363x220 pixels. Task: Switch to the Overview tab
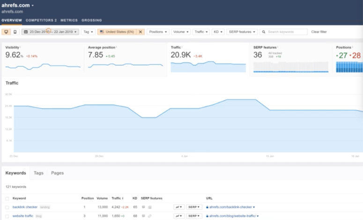(x=12, y=20)
